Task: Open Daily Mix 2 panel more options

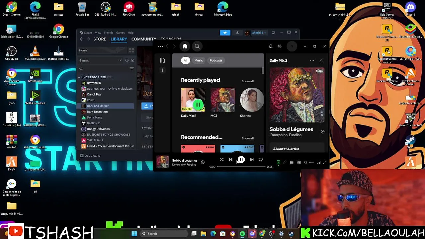Action: (312, 60)
